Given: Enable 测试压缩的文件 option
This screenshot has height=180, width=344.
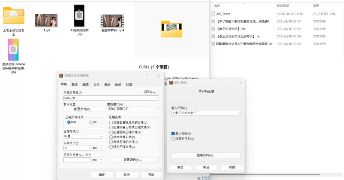Looking at the screenshot, I should point(111,142).
